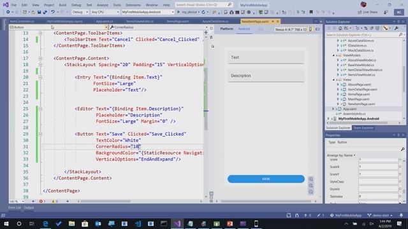Click portrait orientation icon in designer

310,29
